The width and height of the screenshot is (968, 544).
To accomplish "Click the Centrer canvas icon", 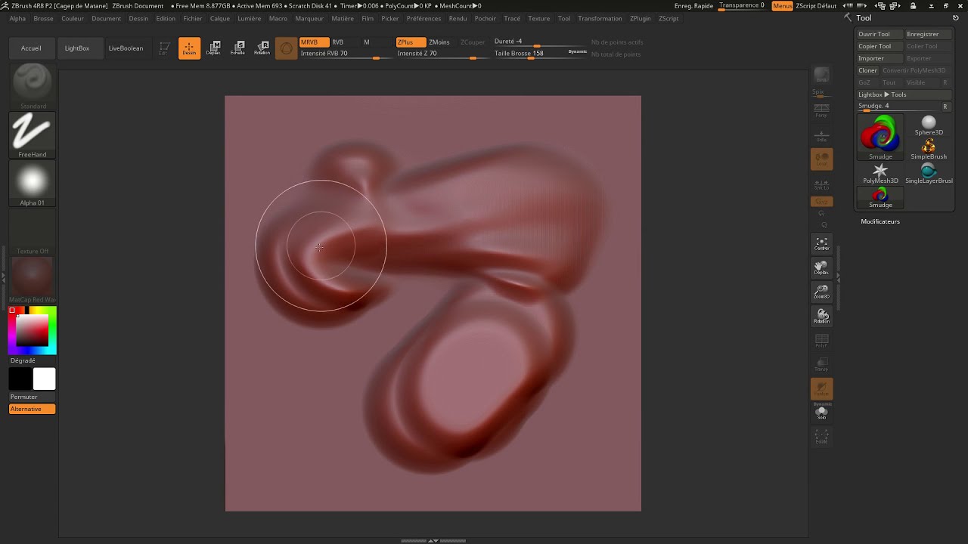I will [821, 243].
